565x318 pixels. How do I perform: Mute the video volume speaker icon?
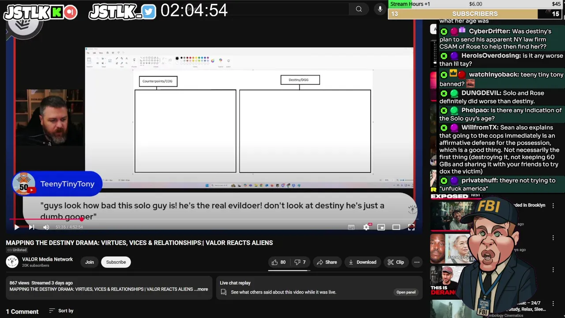(x=46, y=227)
